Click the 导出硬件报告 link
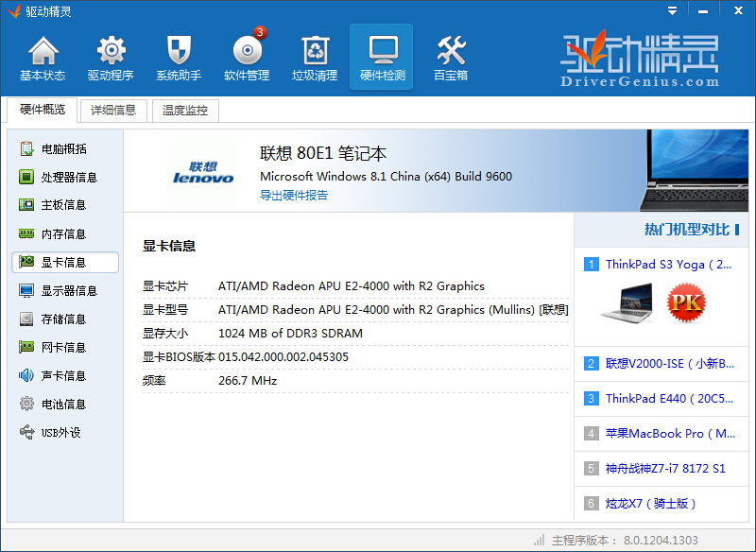Screen dimensions: 756x552 click(294, 196)
